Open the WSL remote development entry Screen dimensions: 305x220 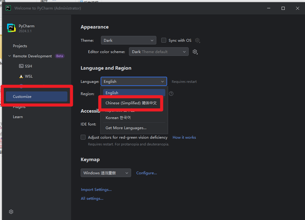click(x=29, y=76)
